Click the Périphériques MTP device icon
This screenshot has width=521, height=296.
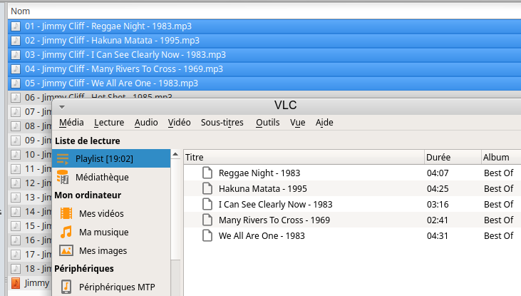[x=66, y=287]
